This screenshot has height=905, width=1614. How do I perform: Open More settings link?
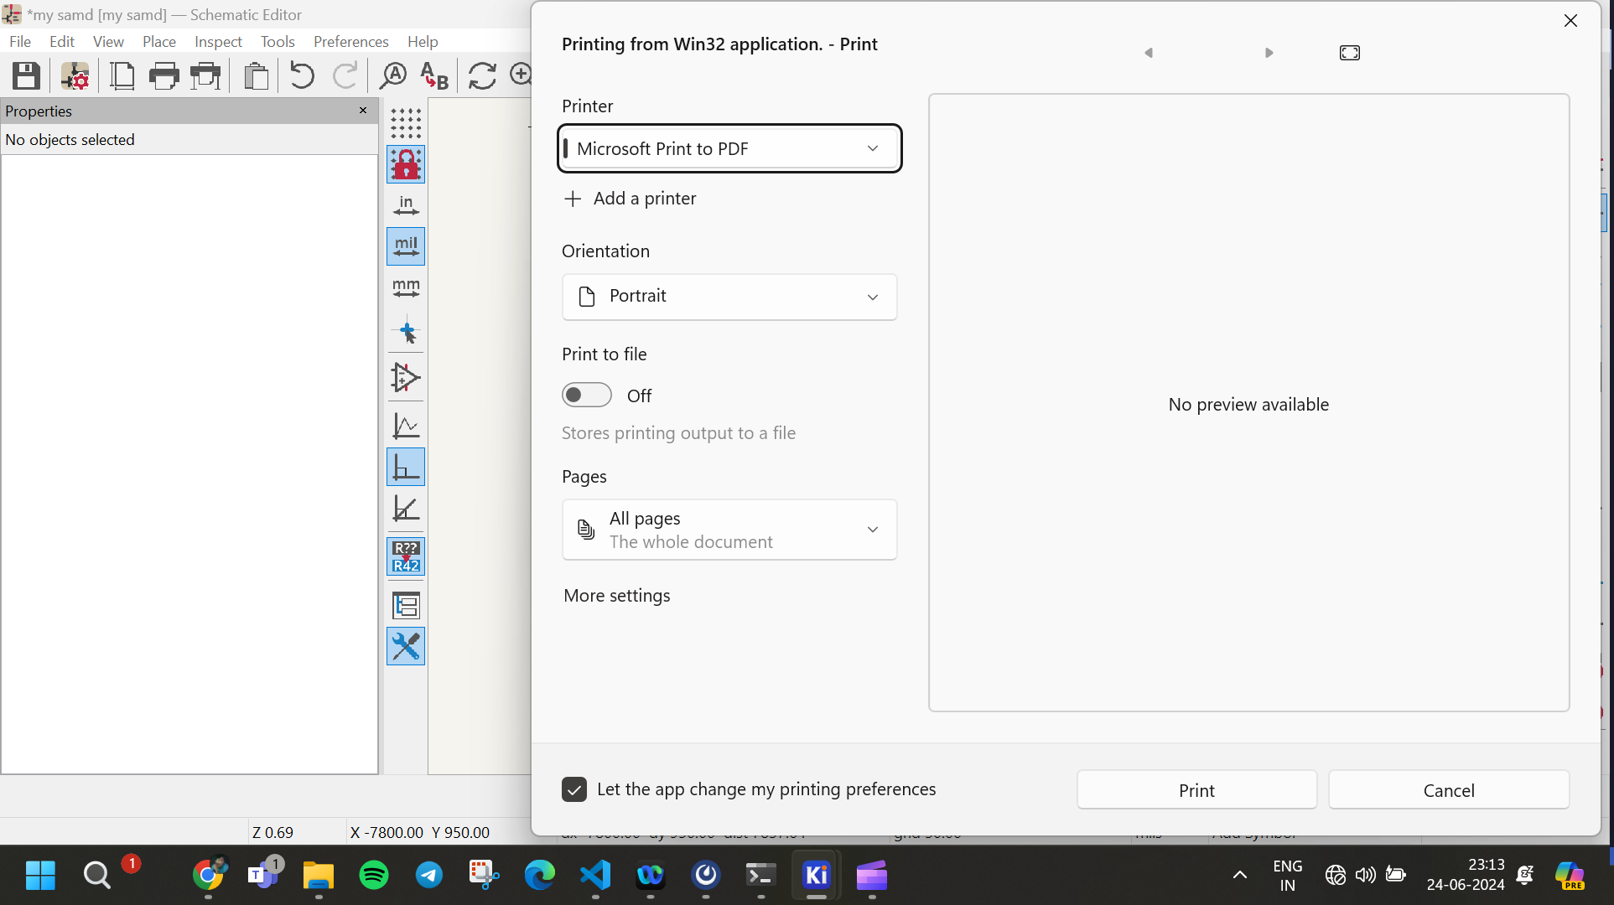click(617, 596)
